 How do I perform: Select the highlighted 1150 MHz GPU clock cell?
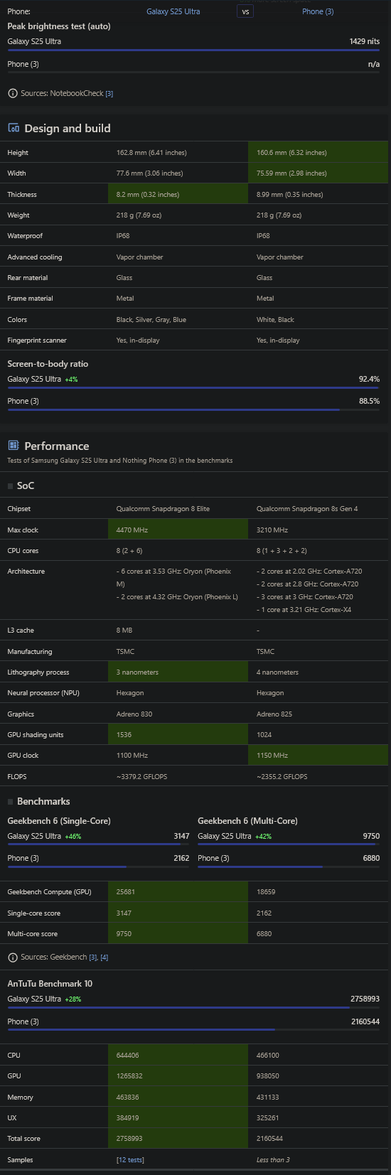click(318, 755)
